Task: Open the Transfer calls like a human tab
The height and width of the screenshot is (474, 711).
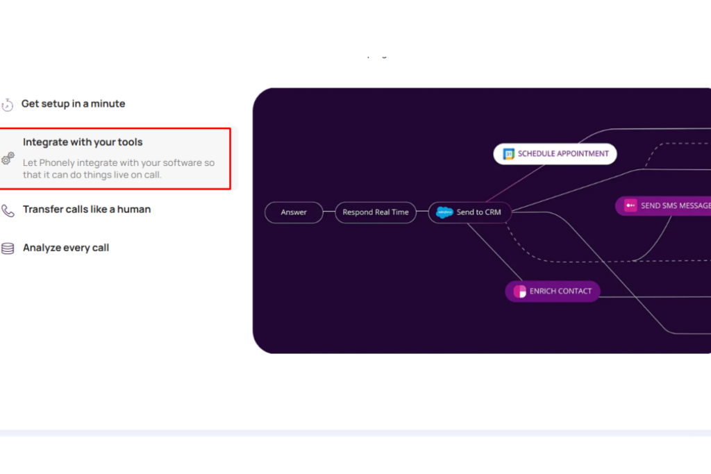Action: (x=87, y=210)
